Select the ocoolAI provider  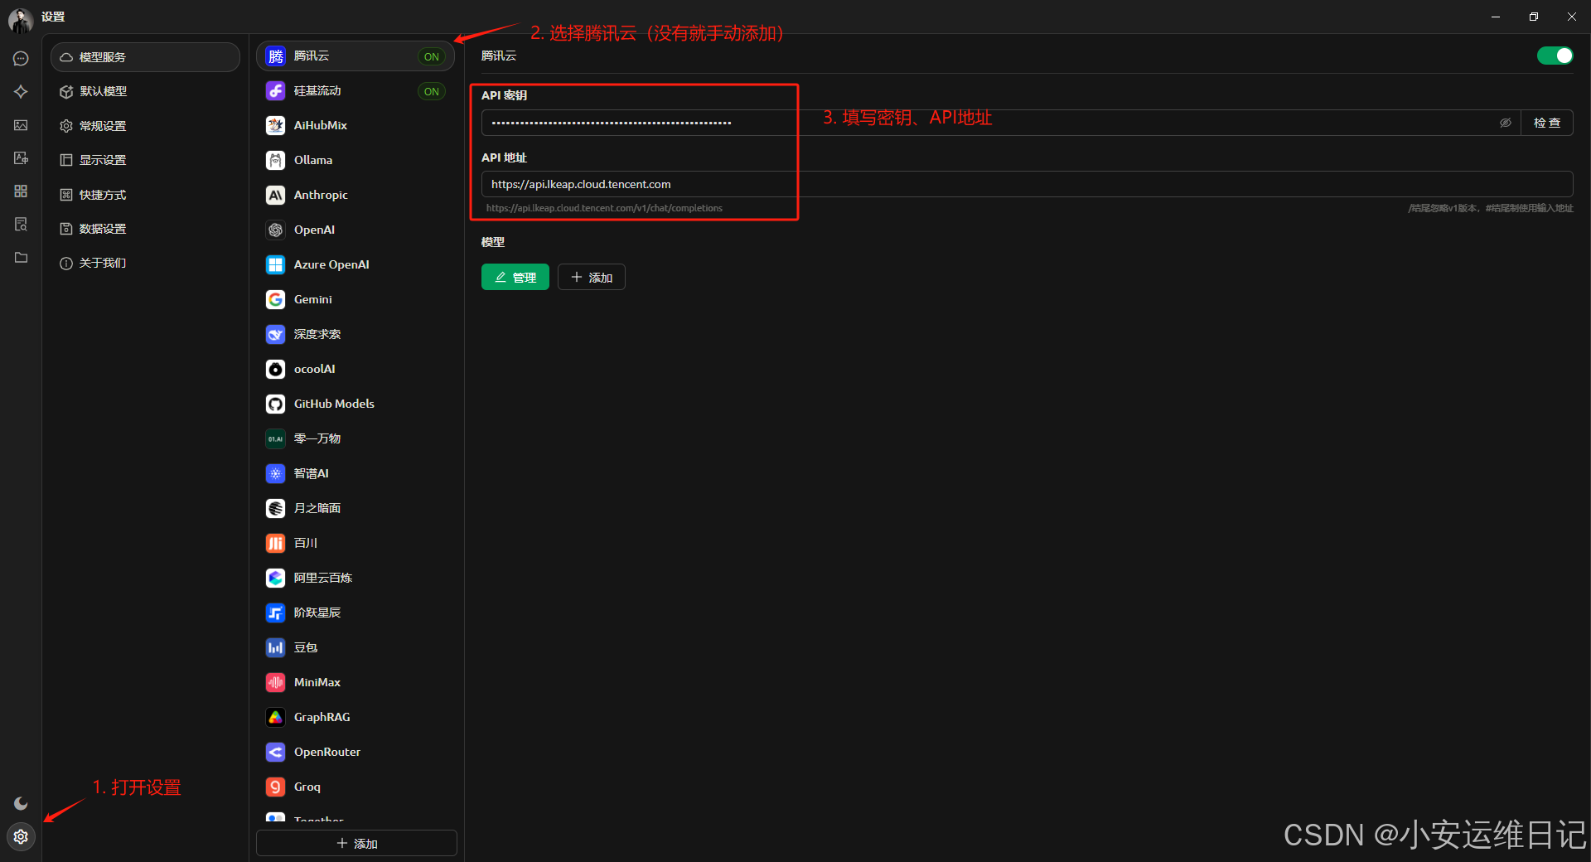click(355, 370)
